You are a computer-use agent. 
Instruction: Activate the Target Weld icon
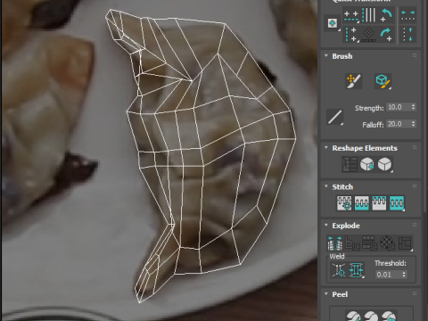point(339,270)
